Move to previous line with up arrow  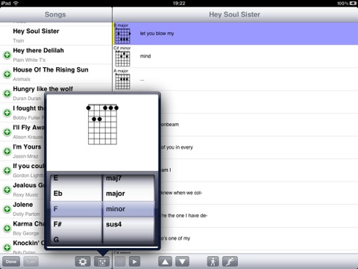click(x=165, y=262)
